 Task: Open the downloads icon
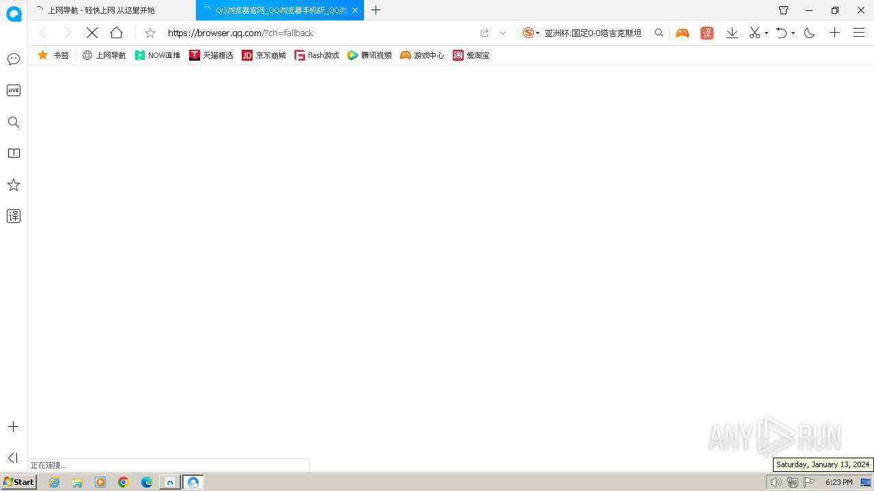(x=732, y=33)
